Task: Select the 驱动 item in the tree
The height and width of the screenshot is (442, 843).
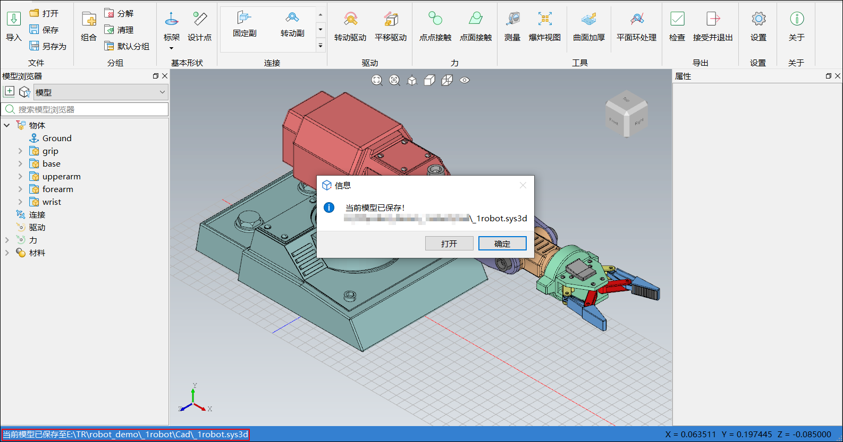Action: tap(37, 228)
